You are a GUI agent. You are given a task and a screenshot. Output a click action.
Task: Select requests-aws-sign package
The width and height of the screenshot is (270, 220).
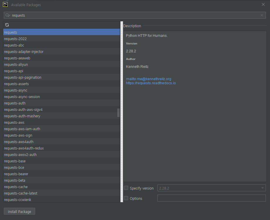[62, 135]
